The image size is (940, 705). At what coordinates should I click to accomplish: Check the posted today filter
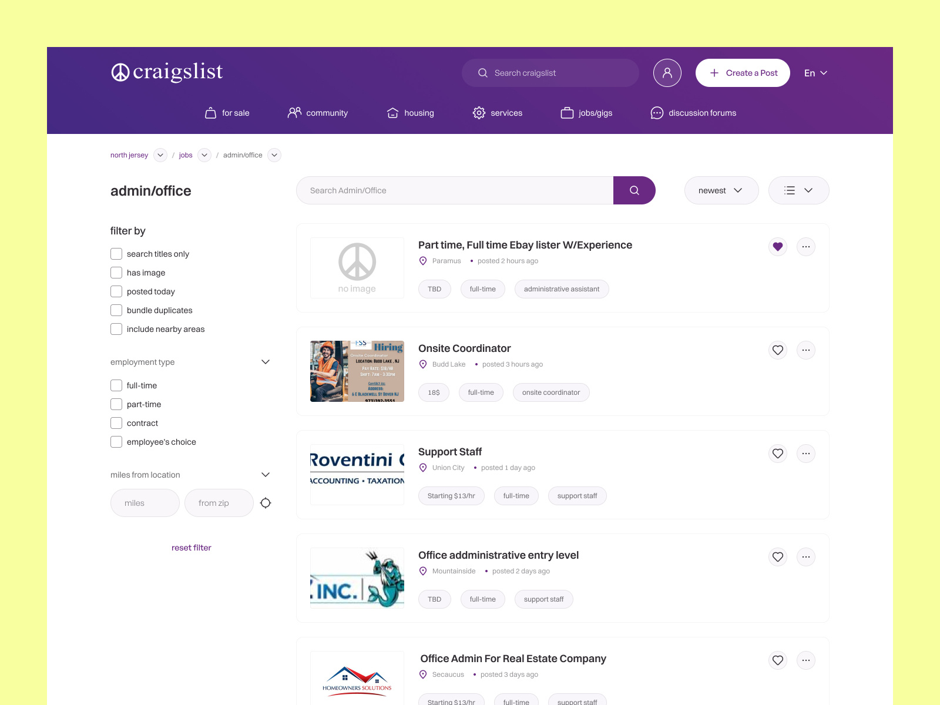[116, 291]
